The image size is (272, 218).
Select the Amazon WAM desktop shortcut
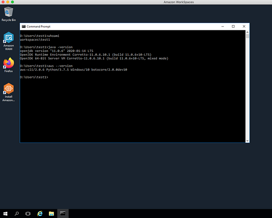coord(9,41)
